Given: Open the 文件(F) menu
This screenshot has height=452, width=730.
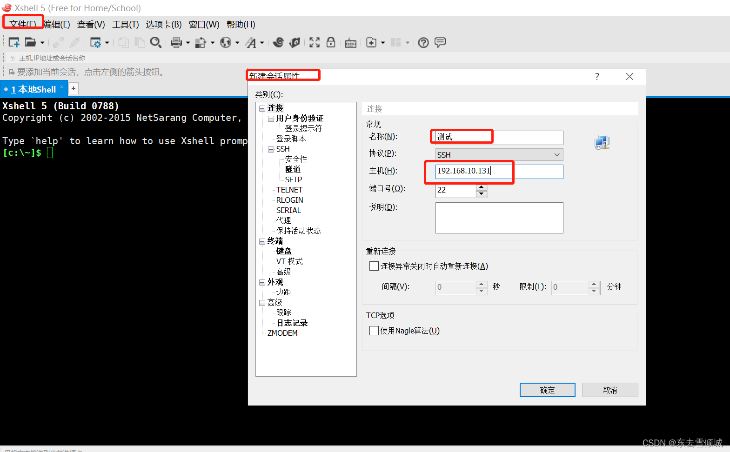Looking at the screenshot, I should pyautogui.click(x=23, y=24).
